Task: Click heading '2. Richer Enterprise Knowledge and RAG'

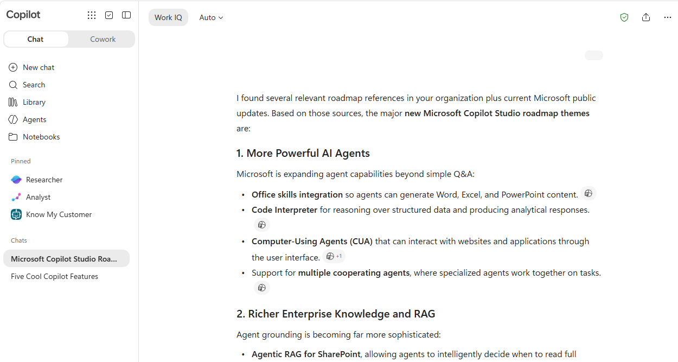Action: (336, 314)
